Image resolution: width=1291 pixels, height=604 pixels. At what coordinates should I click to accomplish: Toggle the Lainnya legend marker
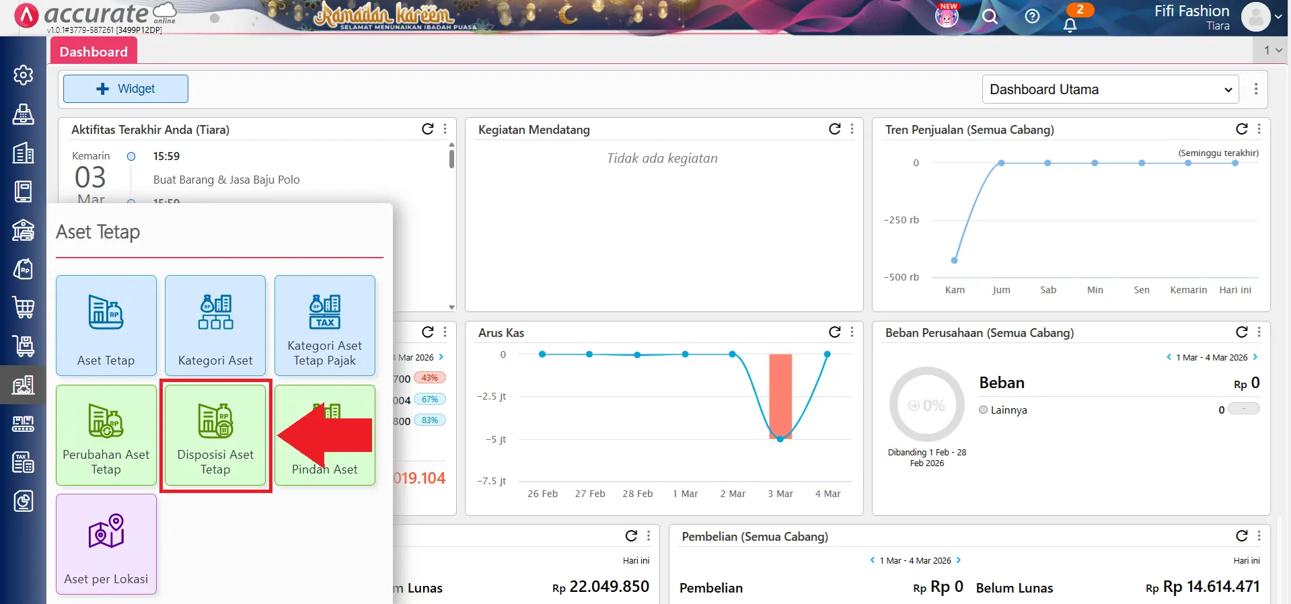click(x=984, y=410)
